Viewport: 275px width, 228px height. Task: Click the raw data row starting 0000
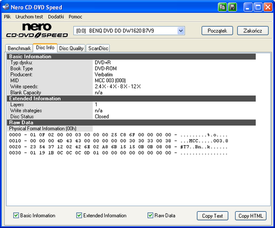(118, 135)
